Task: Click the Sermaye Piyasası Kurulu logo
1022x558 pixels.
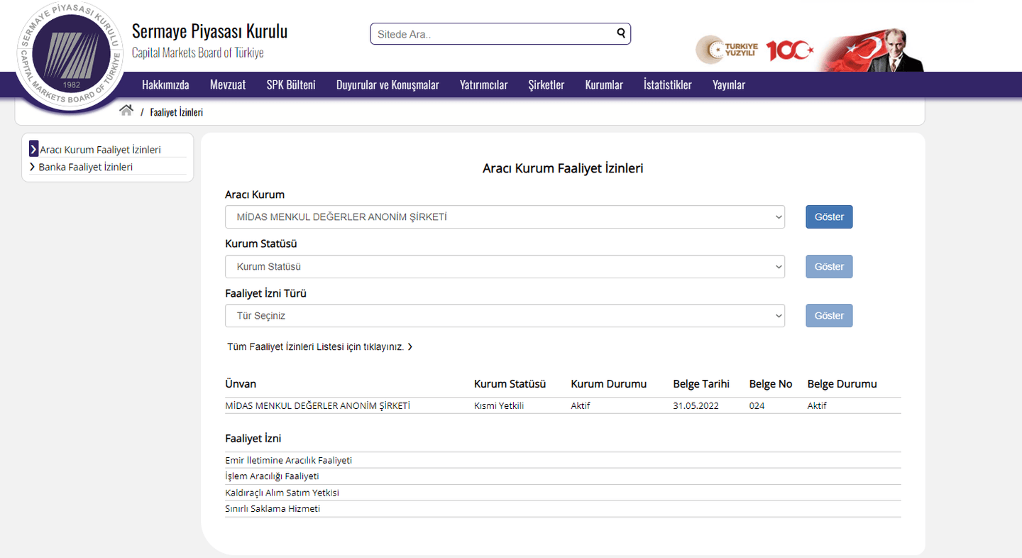Action: point(71,57)
